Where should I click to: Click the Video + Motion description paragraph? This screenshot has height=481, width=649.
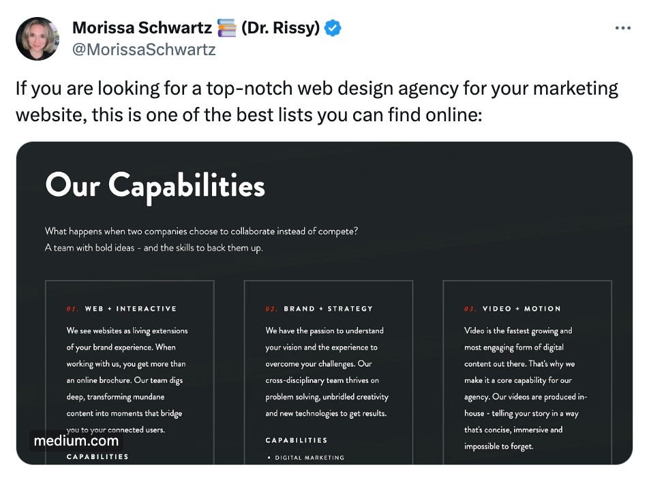click(x=526, y=388)
